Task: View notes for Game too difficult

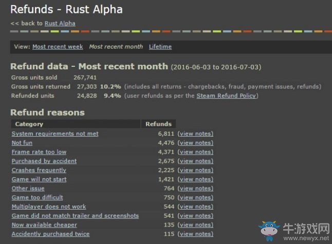Action: 195,197
